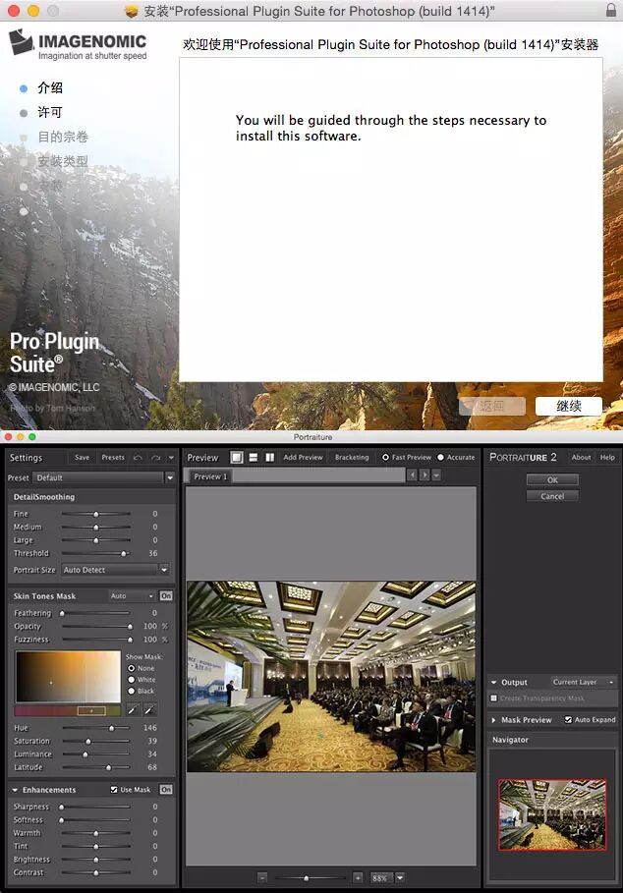
Task: Click the Latitude slider handle
Action: (x=108, y=767)
